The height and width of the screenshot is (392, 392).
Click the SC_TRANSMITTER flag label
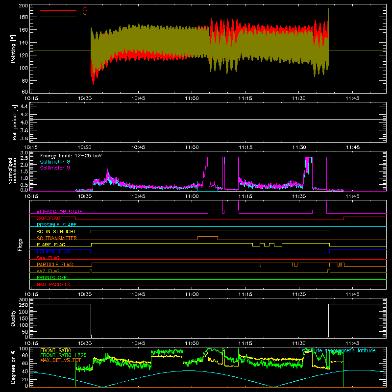click(x=57, y=238)
